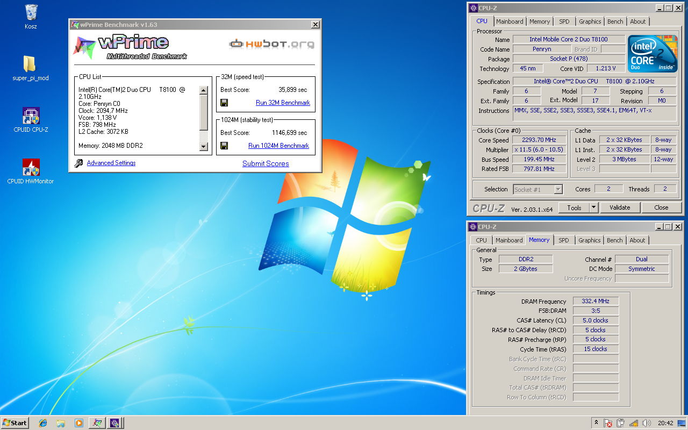The image size is (688, 430).
Task: Open SPD tab in lower CPU-Z
Action: [x=563, y=240]
